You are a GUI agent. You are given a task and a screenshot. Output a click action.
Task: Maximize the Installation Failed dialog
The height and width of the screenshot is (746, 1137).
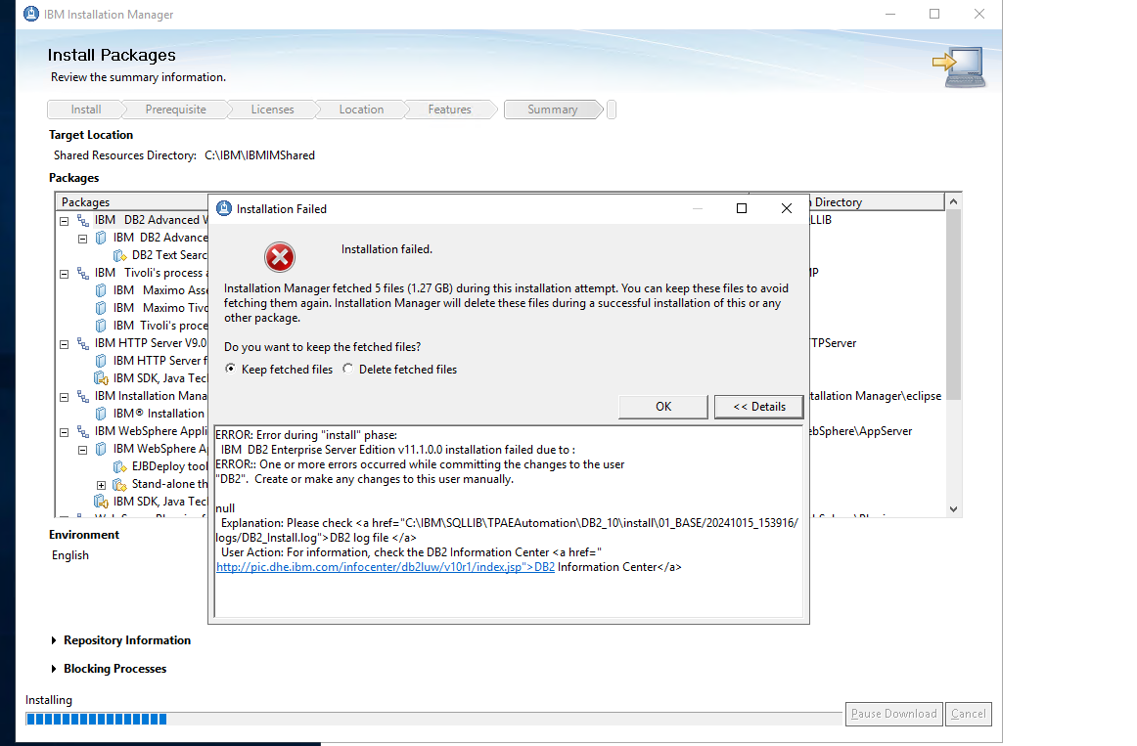click(741, 208)
